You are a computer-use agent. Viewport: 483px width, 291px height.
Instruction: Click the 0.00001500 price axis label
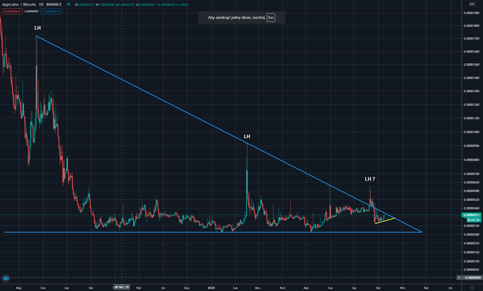coord(471,65)
